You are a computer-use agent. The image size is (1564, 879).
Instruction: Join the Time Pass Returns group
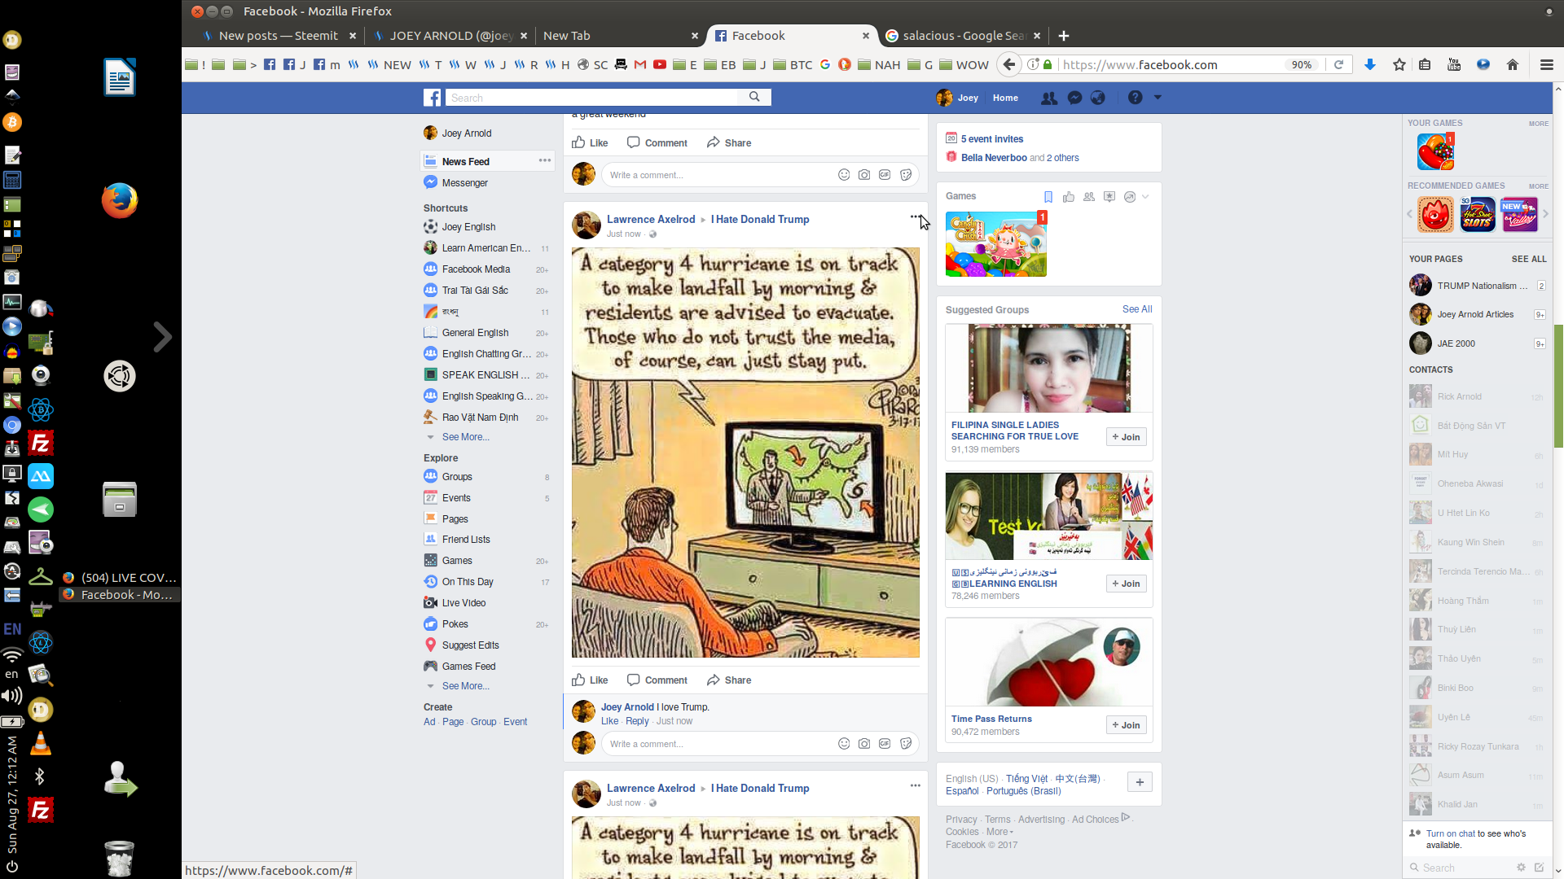click(1126, 725)
